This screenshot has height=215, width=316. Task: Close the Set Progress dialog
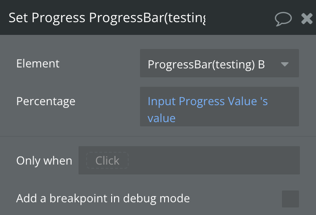coord(307,18)
